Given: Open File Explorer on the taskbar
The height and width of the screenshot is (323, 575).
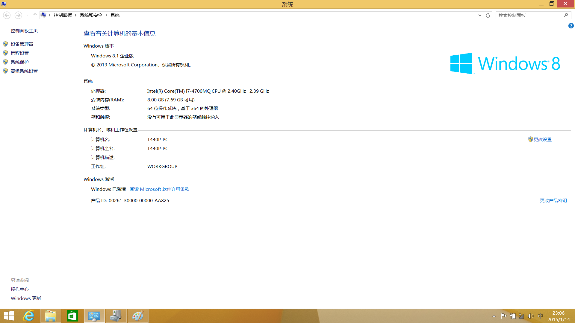Looking at the screenshot, I should click(51, 316).
